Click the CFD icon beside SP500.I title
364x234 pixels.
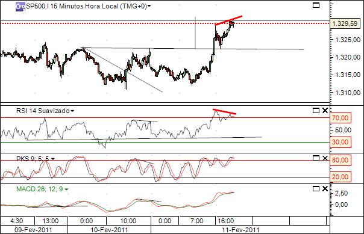[20, 7]
